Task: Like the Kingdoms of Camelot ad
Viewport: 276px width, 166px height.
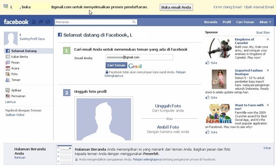Action: (211, 63)
